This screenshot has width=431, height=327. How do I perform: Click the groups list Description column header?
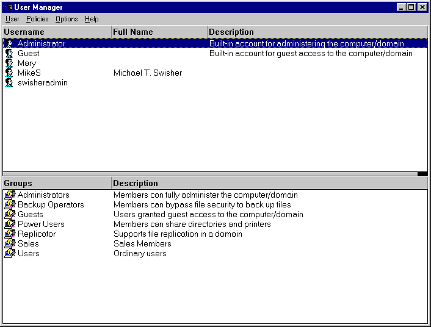[x=270, y=183]
